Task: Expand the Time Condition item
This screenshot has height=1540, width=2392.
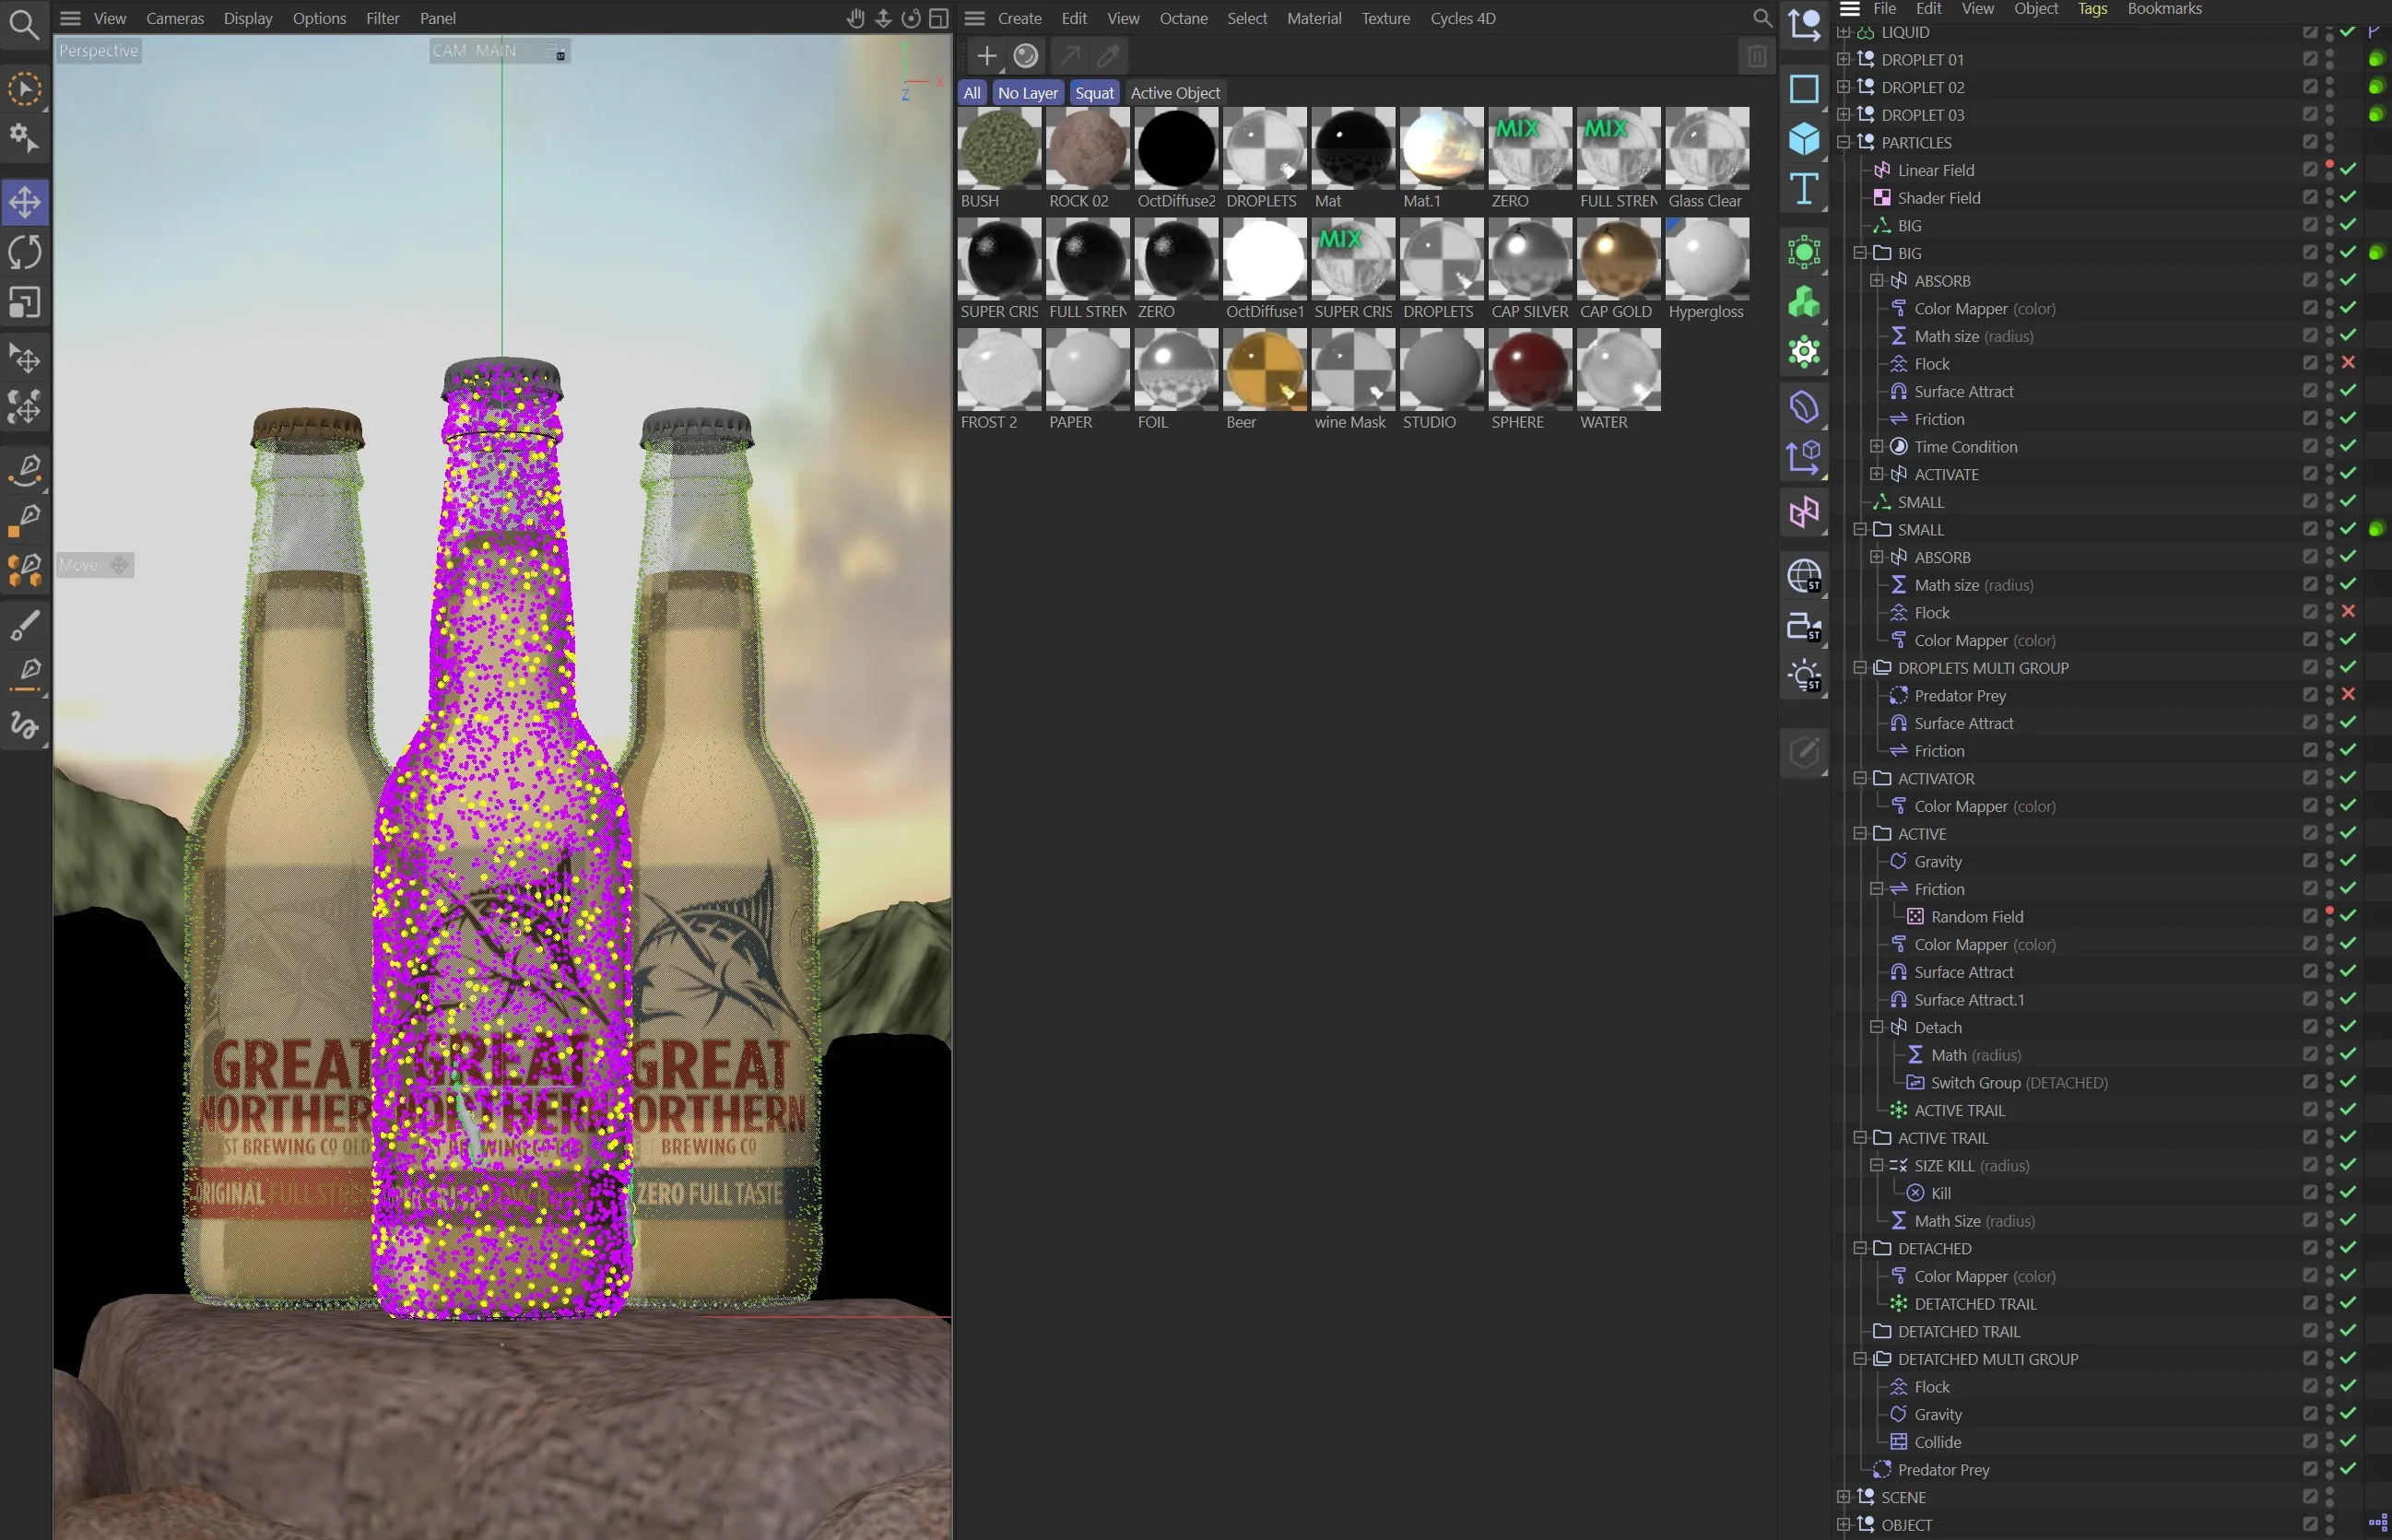Action: pos(1876,446)
